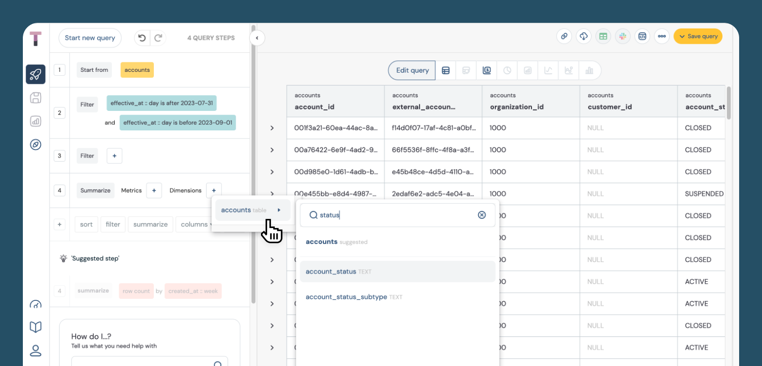Click the customer_id column header
This screenshot has width=762, height=366.
[x=628, y=101]
